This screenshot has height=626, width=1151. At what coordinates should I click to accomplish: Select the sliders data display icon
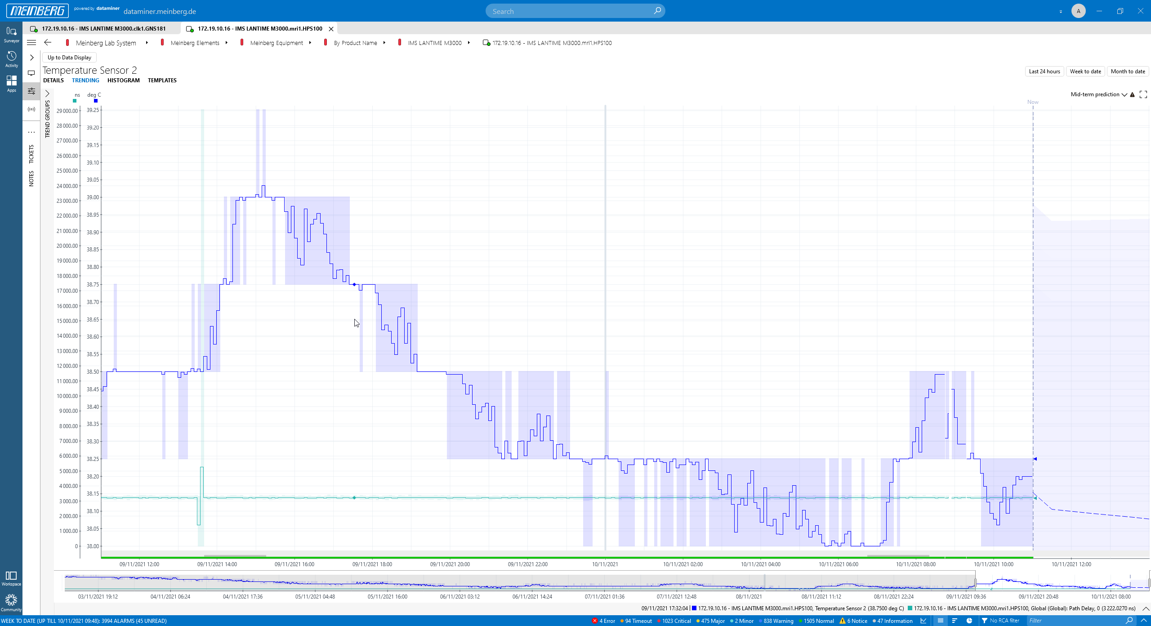click(31, 91)
